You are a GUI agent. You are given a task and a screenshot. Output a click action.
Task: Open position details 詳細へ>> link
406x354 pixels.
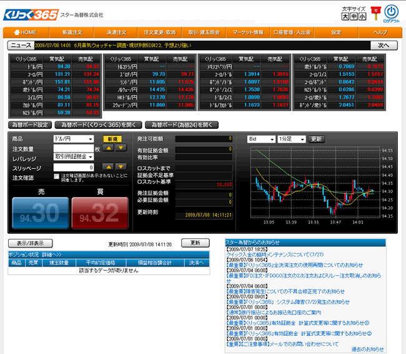tap(52, 255)
